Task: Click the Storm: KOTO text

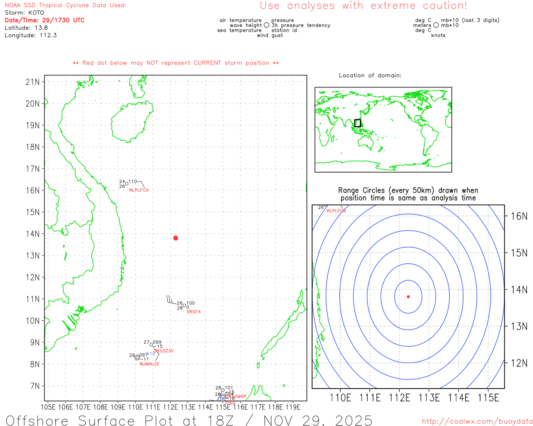Action: click(x=24, y=12)
